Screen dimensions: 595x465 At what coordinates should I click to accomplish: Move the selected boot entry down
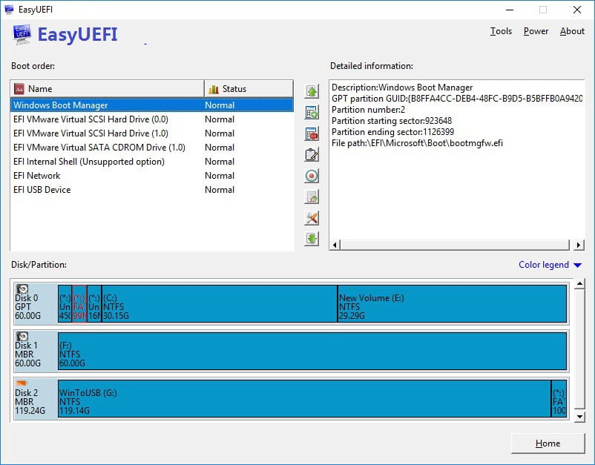tap(312, 239)
